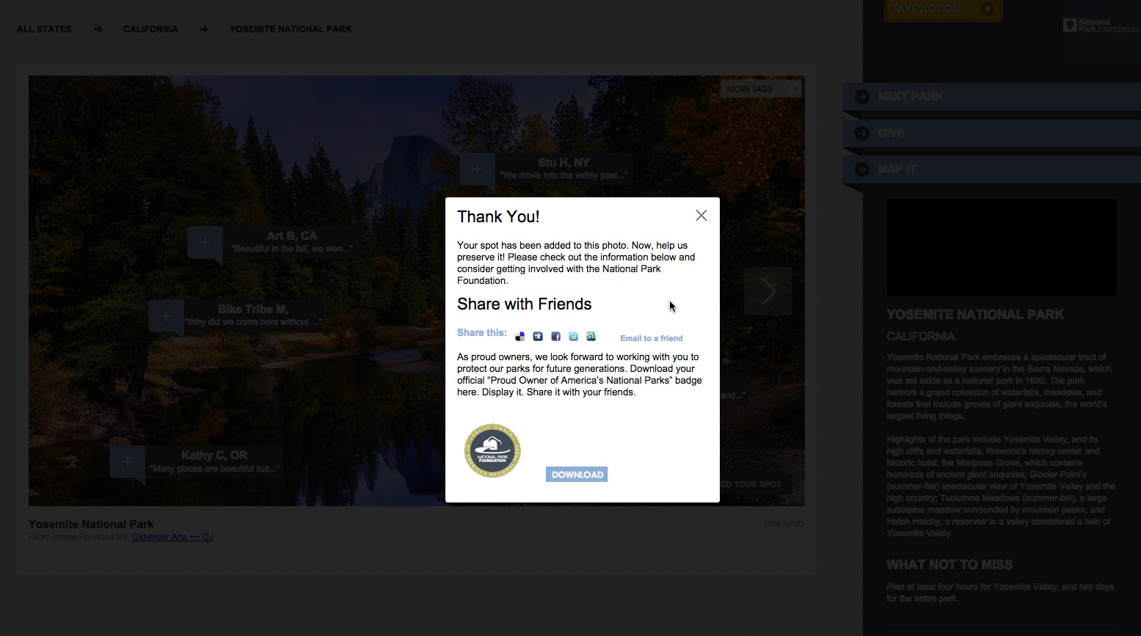This screenshot has width=1141, height=636.
Task: Click the hide spots link
Action: pos(784,523)
